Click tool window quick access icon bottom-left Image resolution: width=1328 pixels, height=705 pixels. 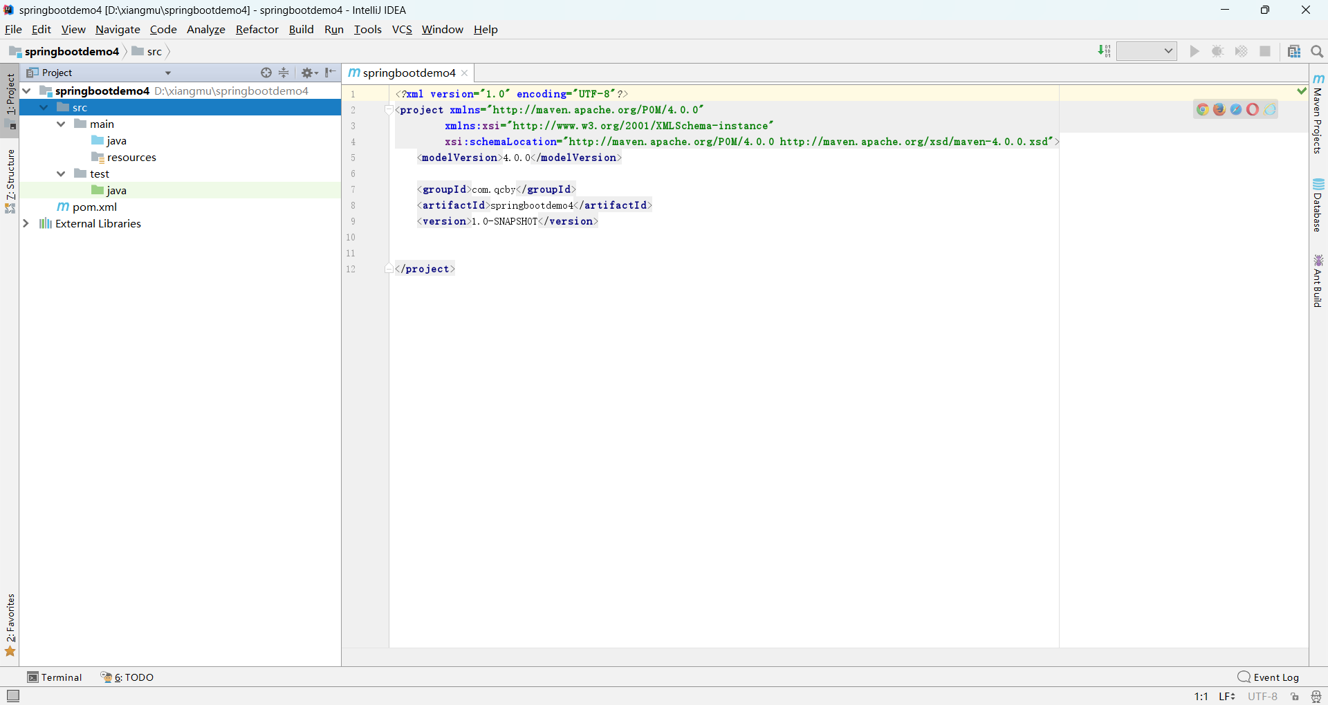tap(13, 696)
